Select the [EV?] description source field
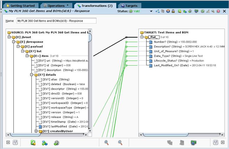 pyautogui.click(x=61, y=70)
